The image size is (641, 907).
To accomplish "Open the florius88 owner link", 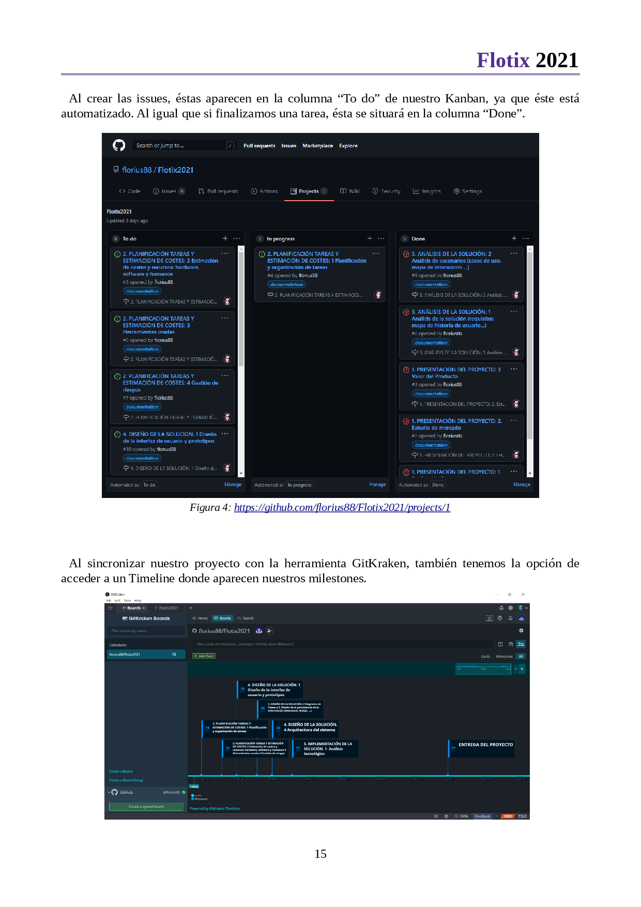I will coord(137,170).
